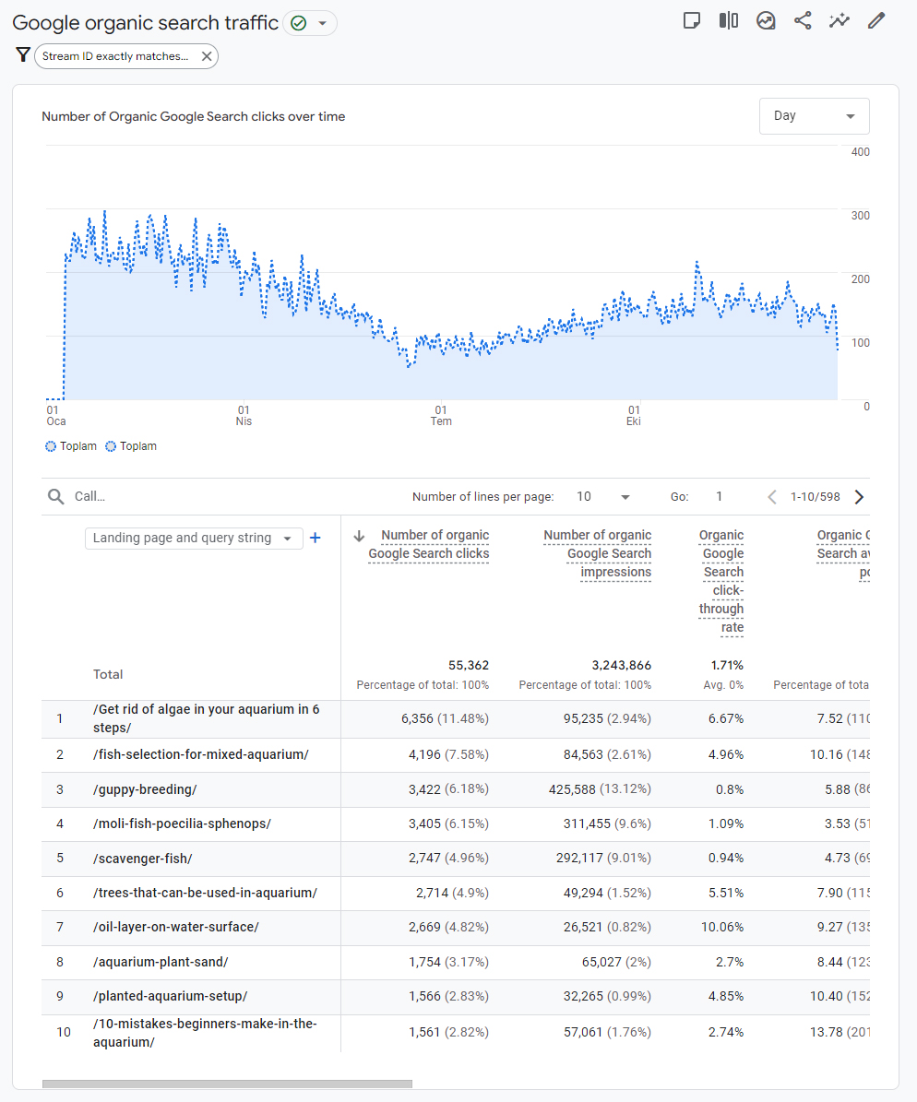This screenshot has width=917, height=1102.
Task: Remove the Stream ID filter chip
Action: coord(207,56)
